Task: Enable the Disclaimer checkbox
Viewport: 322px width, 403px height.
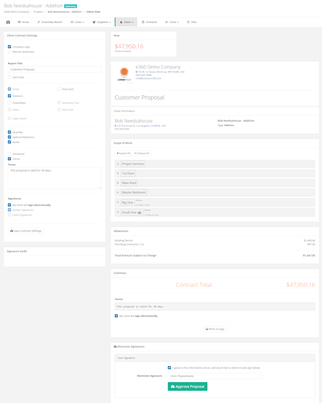Action: coord(10,154)
